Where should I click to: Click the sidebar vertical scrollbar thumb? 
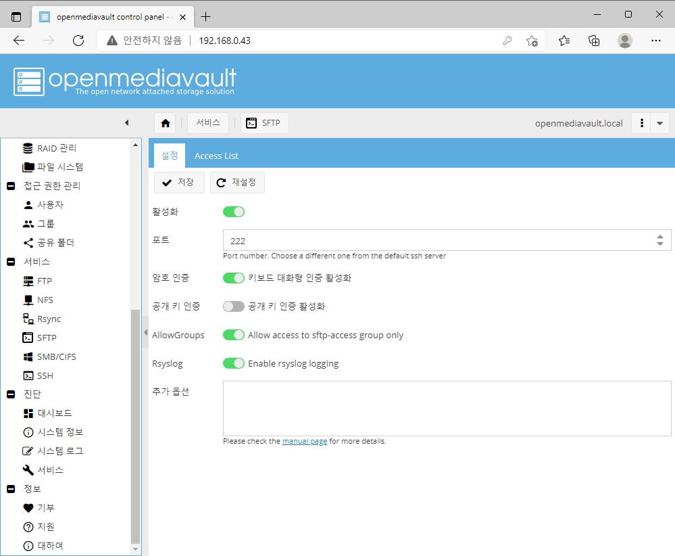(135, 427)
